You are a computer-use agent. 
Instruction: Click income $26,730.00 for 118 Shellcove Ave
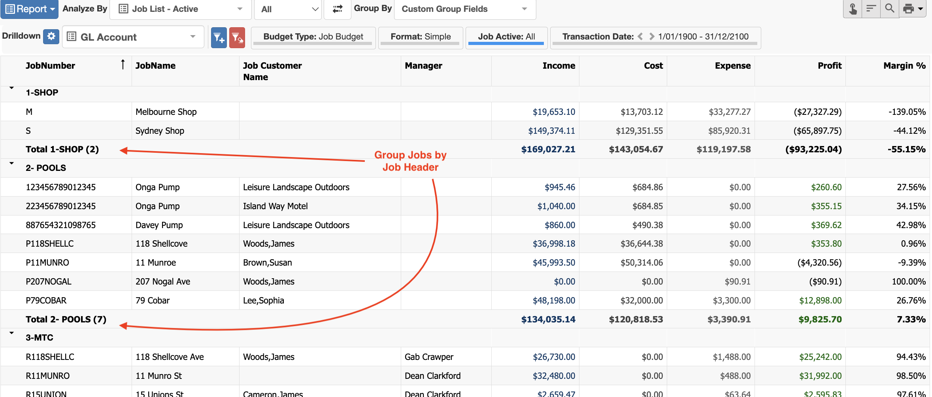pos(554,357)
